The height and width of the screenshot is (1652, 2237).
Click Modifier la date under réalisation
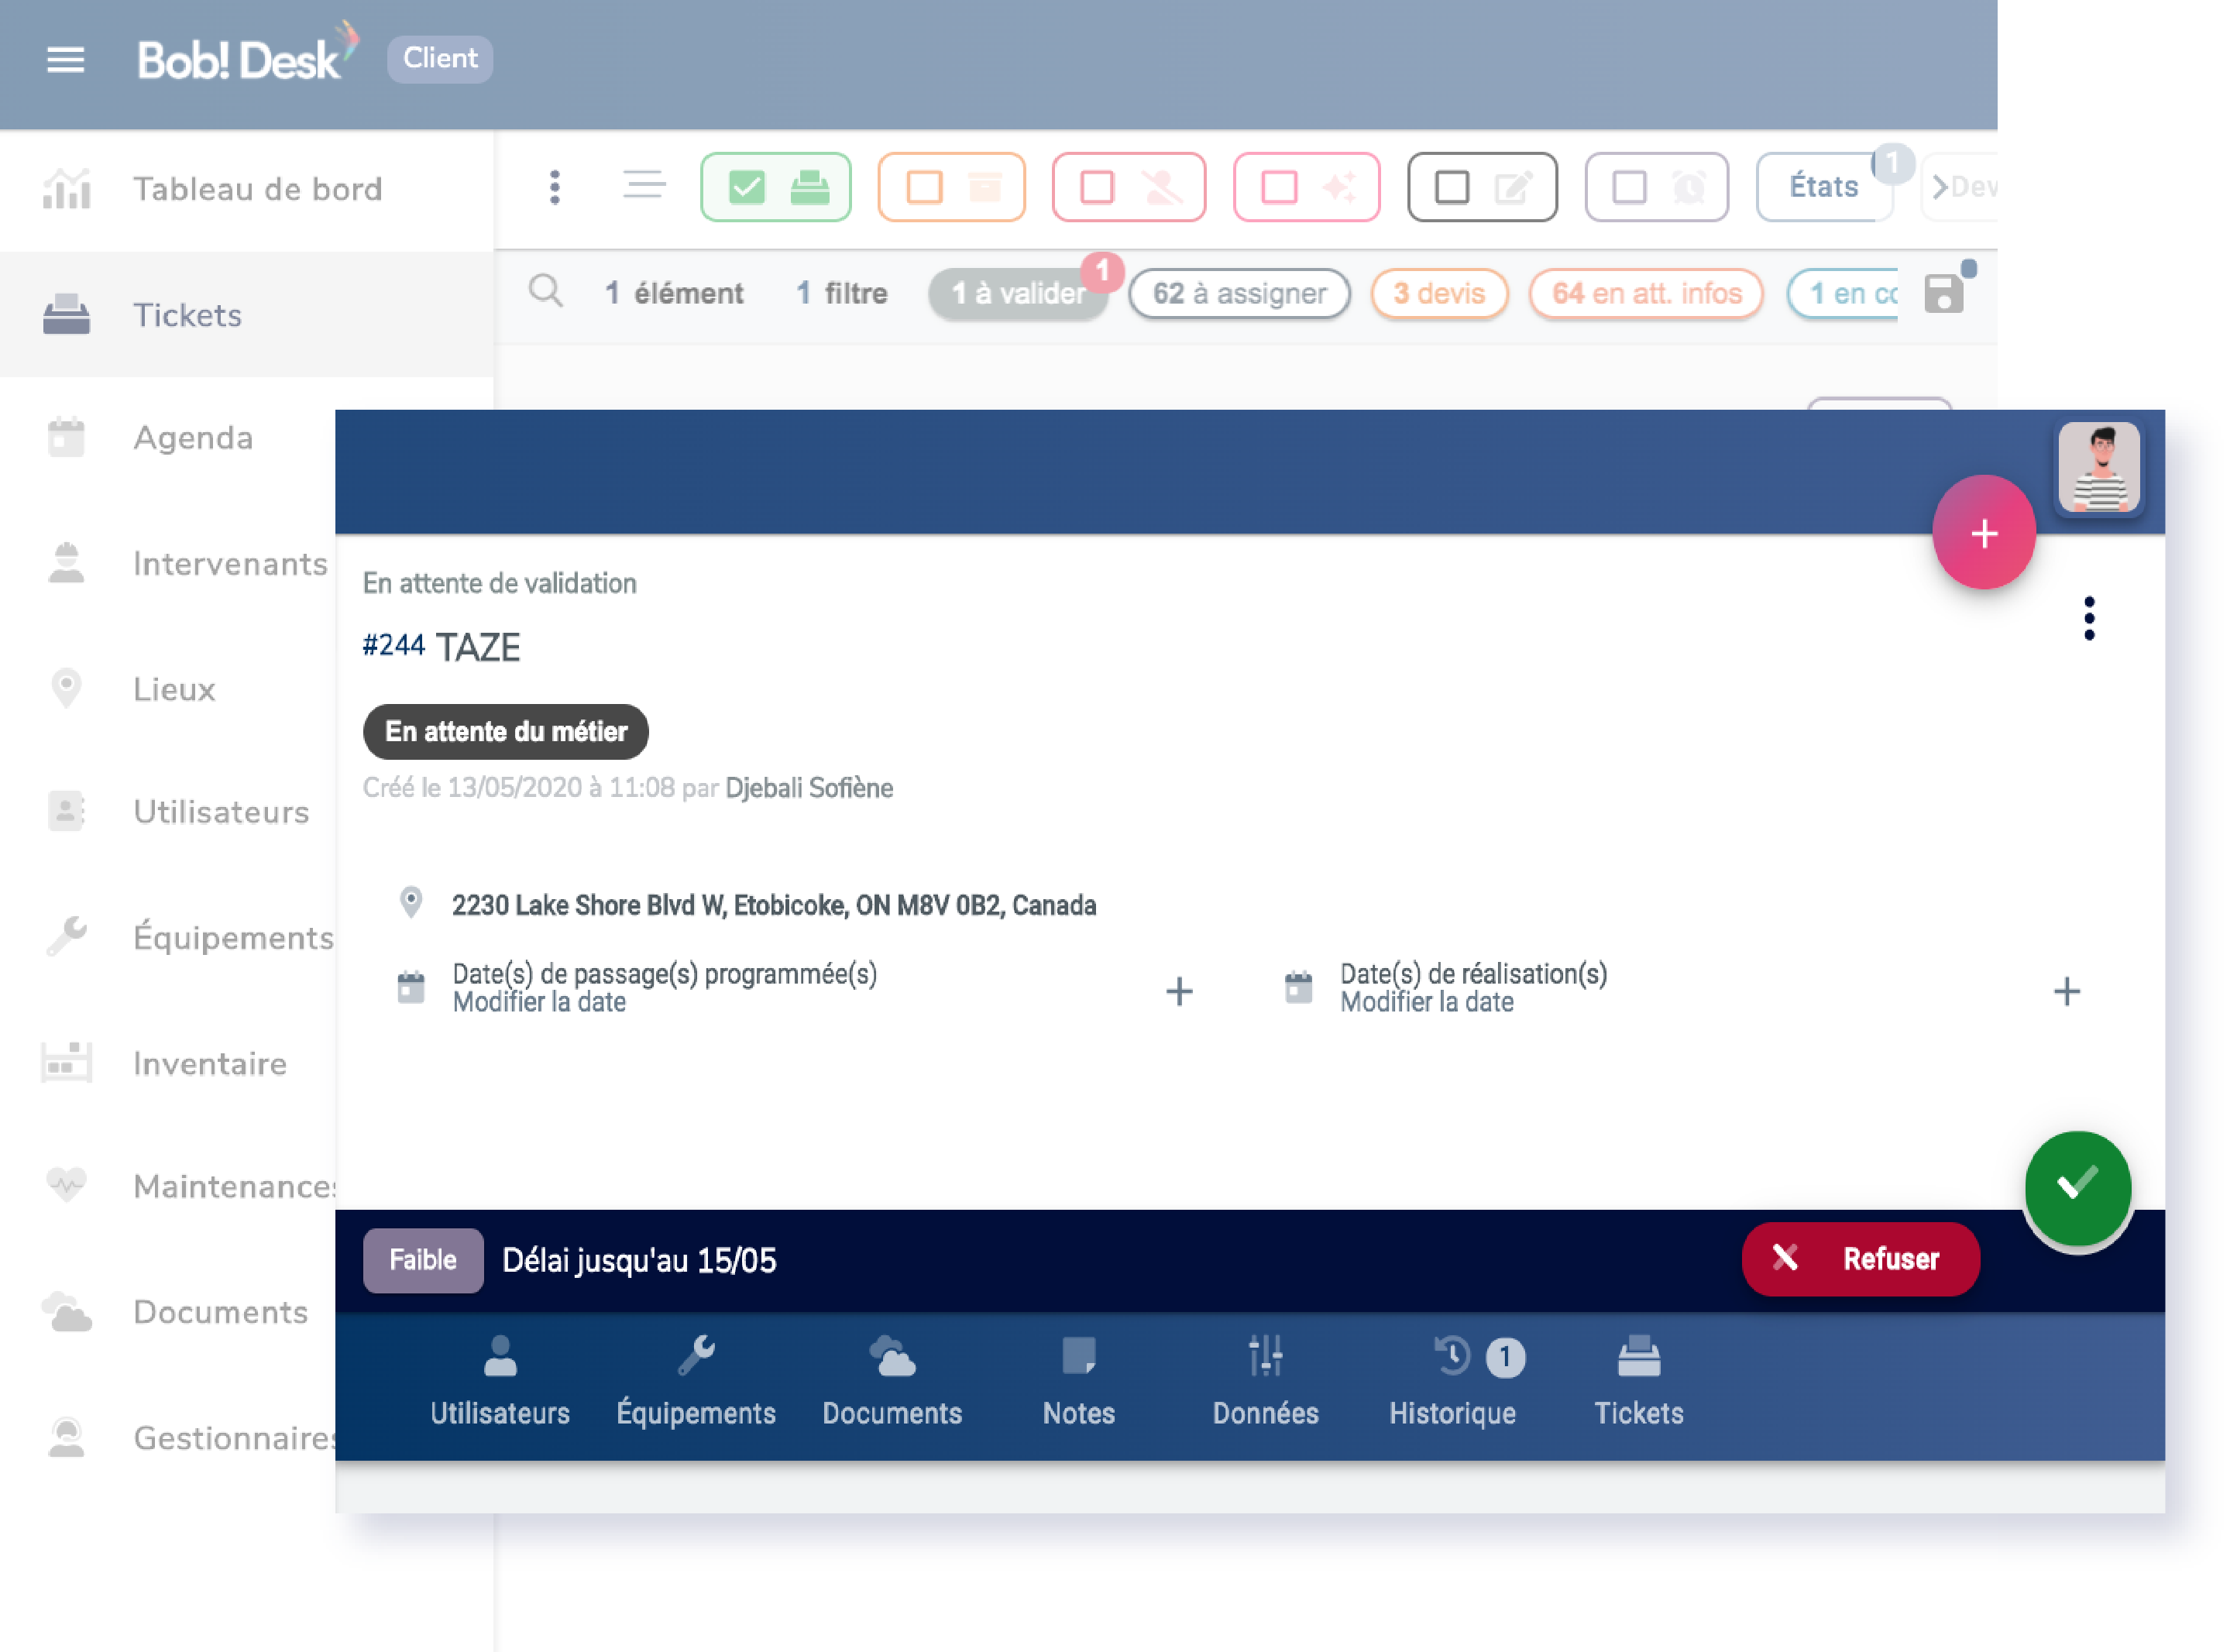(1427, 1003)
